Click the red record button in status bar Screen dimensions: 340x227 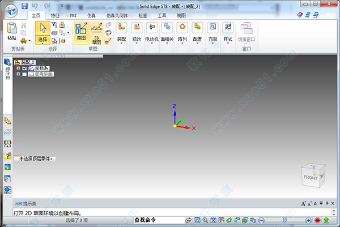317,221
